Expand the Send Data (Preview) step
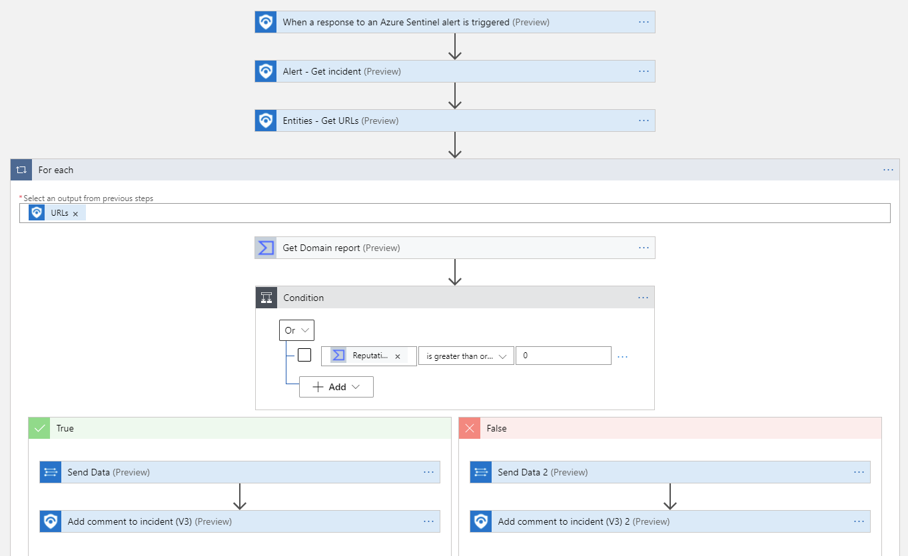The height and width of the screenshot is (556, 908). pos(240,472)
